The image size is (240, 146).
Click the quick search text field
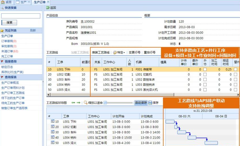(x=21, y=16)
